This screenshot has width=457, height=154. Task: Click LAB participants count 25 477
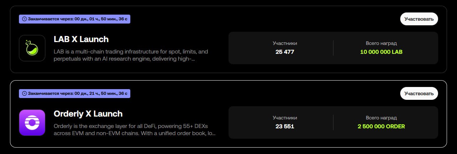coord(285,52)
